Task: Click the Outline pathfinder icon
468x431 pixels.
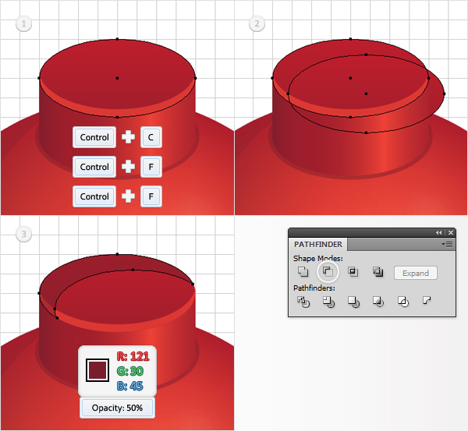Action: tap(403, 302)
